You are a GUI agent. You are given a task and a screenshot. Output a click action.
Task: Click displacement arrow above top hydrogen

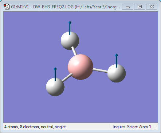click(x=70, y=28)
